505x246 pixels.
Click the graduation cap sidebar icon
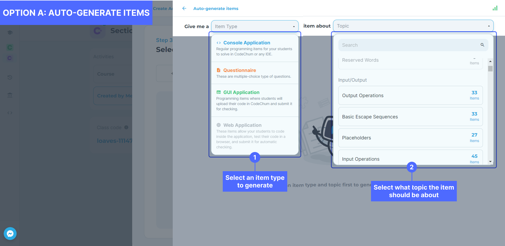10,33
